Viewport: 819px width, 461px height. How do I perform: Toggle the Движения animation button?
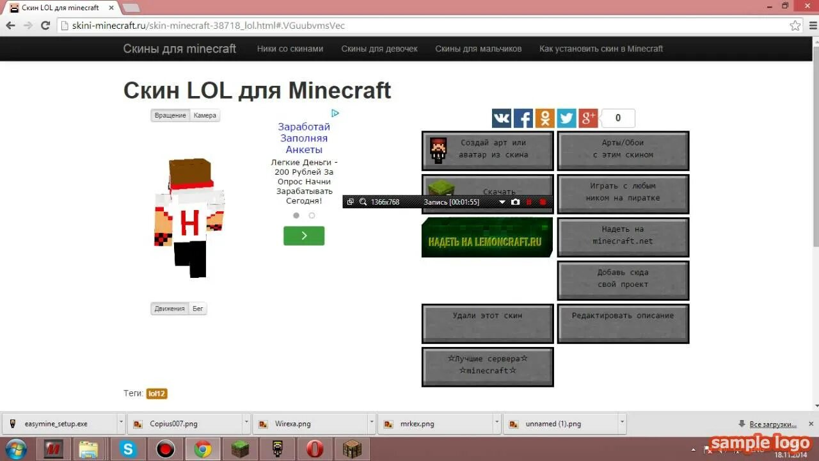tap(170, 309)
